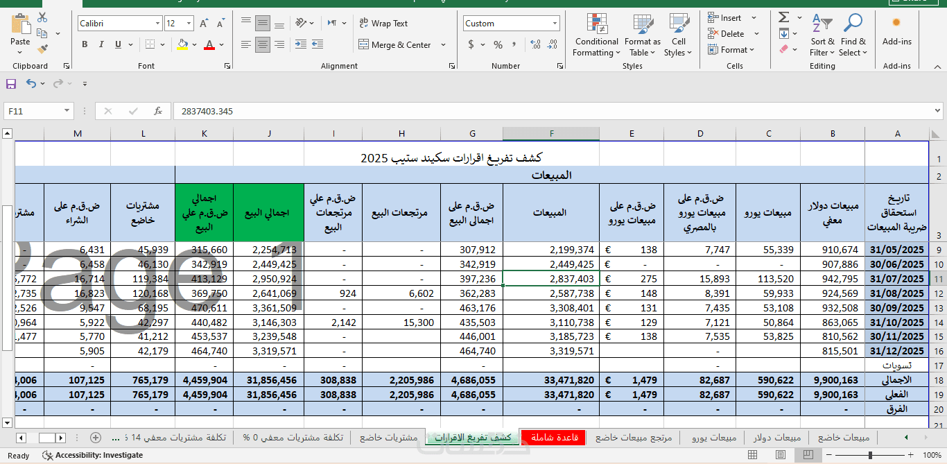947x464 pixels.
Task: Open the Find & Select menu
Action: [853, 35]
